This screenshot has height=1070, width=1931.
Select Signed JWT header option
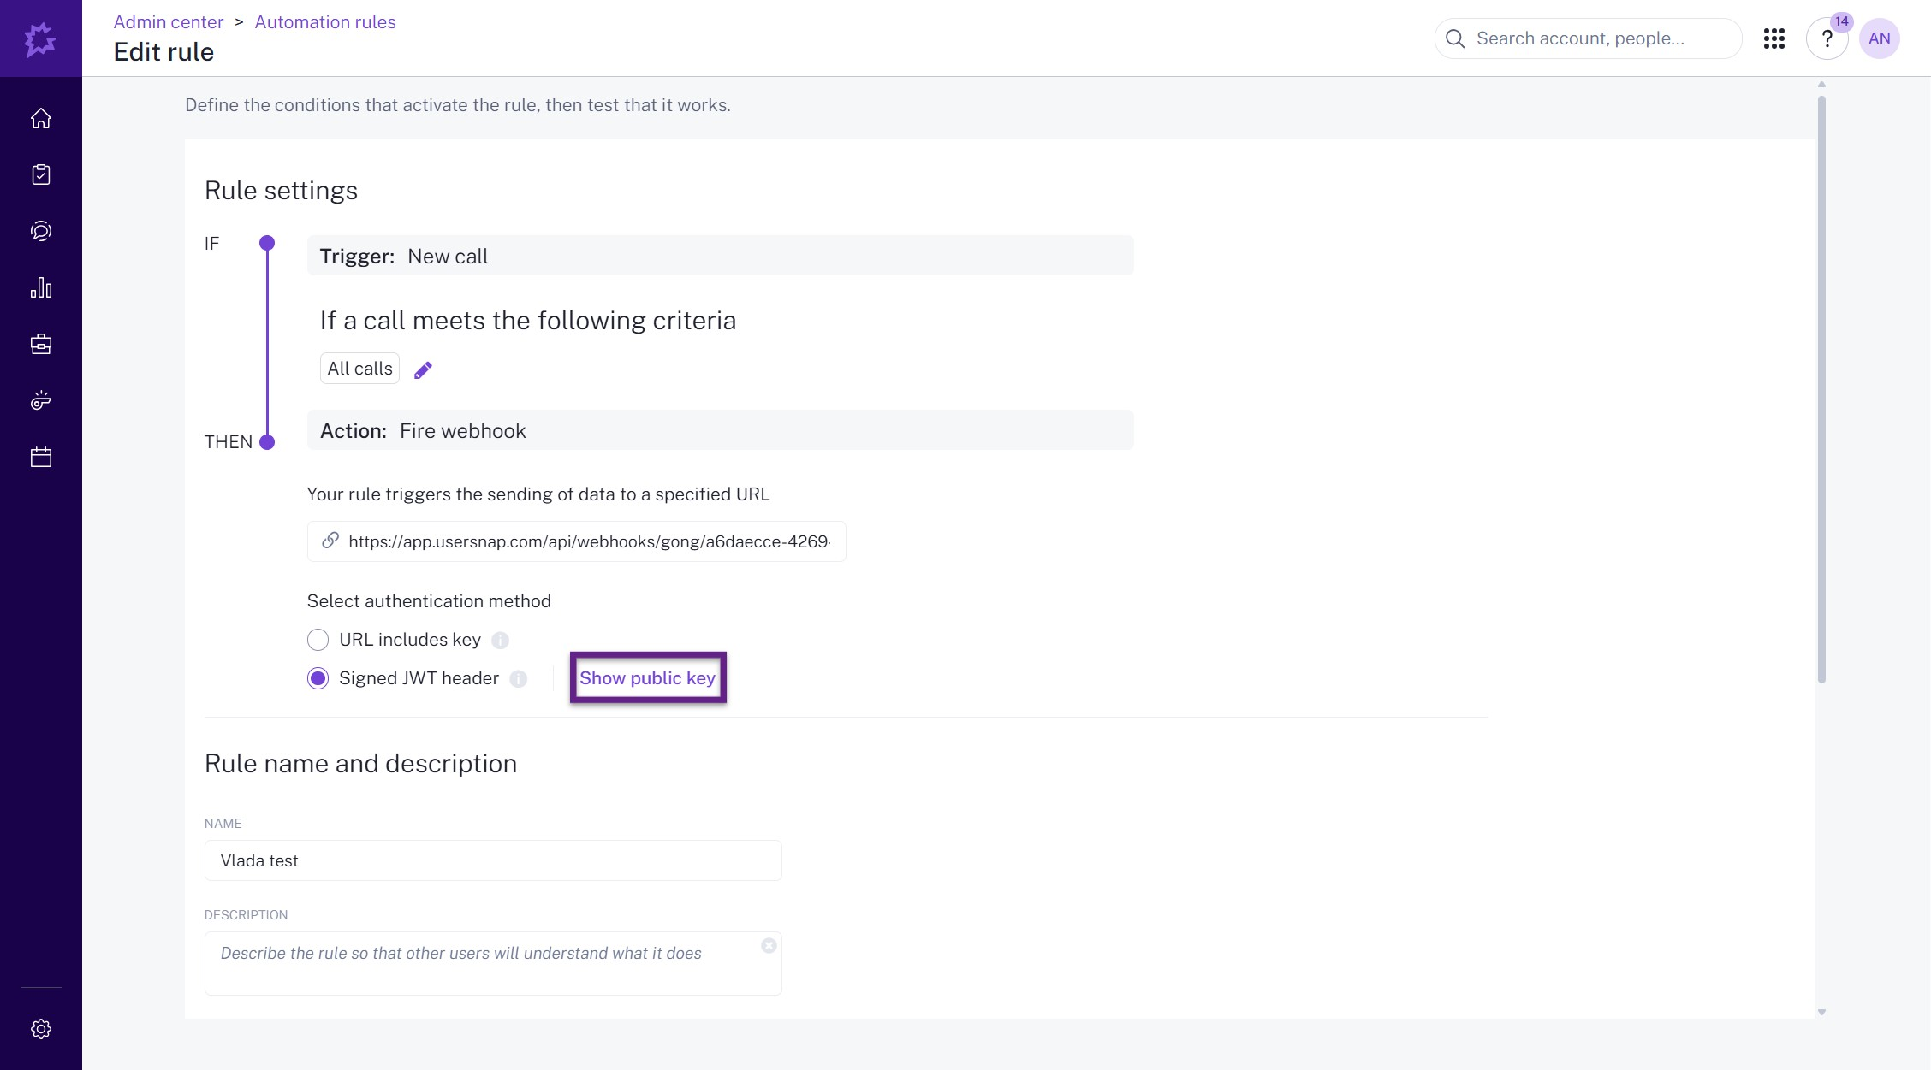[x=318, y=678]
